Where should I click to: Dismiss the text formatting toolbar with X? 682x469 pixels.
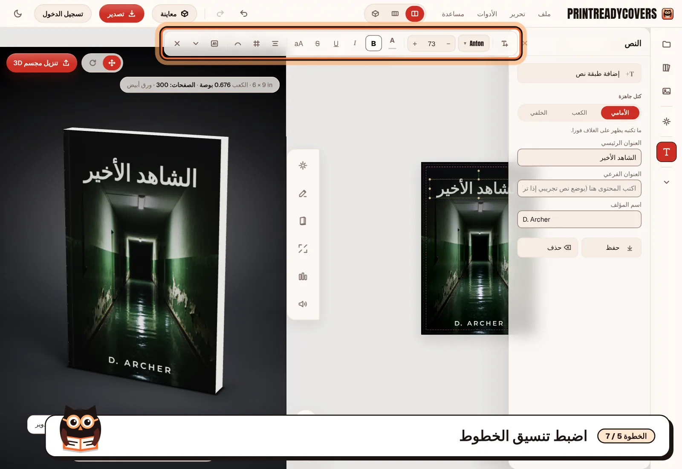[177, 43]
